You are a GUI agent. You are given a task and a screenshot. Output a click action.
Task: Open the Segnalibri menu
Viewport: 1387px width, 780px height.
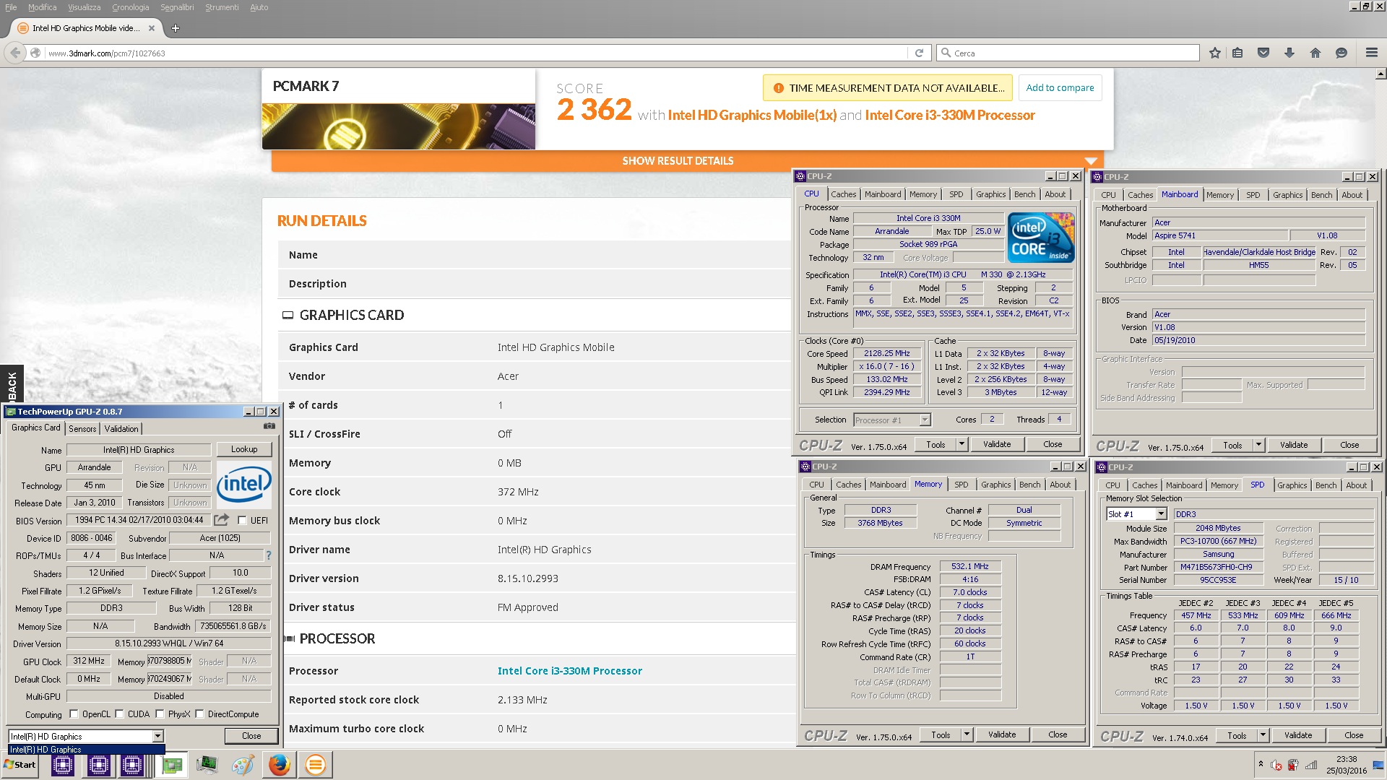tap(177, 7)
